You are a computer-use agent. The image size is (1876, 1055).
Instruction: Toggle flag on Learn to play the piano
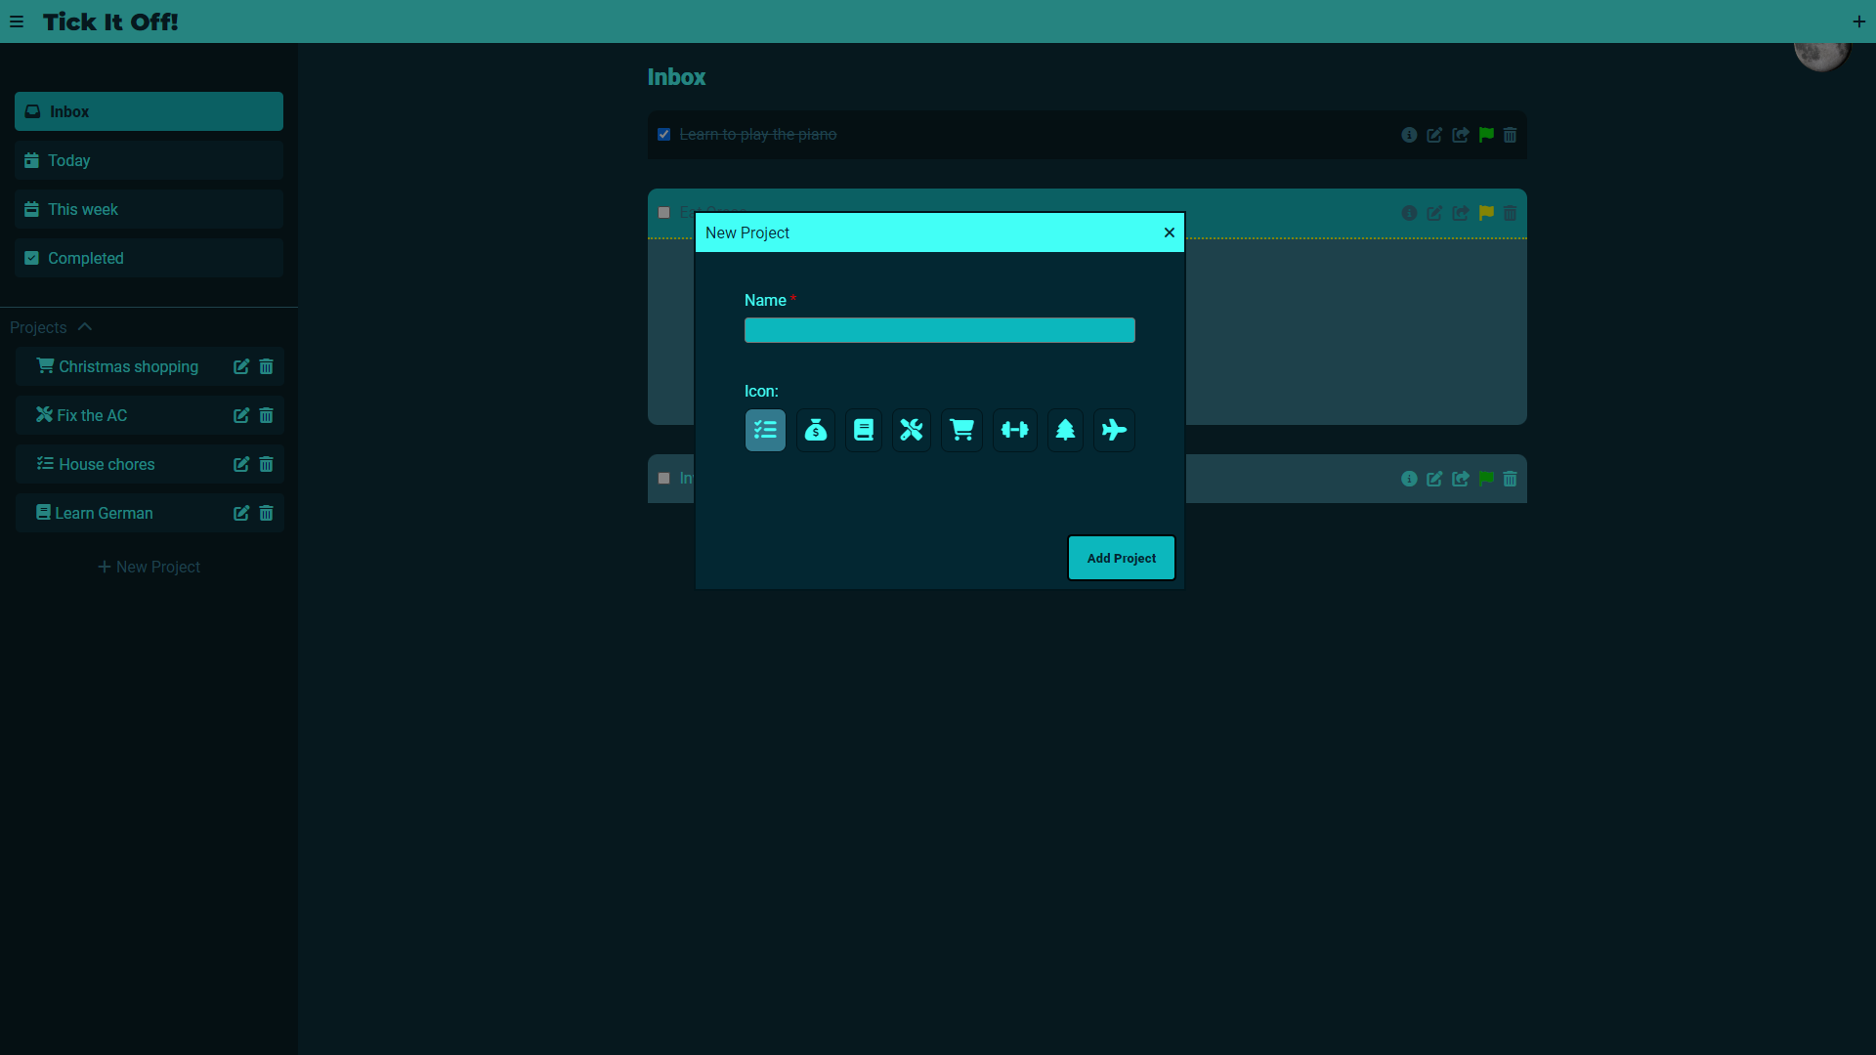pyautogui.click(x=1486, y=135)
